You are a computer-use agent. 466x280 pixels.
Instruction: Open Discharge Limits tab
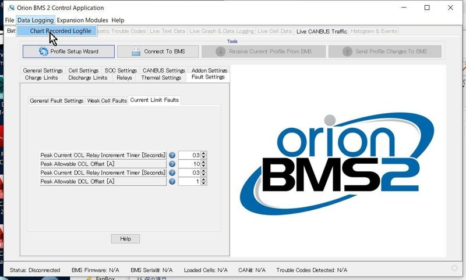coord(88,78)
